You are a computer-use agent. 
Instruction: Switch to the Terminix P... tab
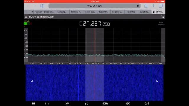76,12
